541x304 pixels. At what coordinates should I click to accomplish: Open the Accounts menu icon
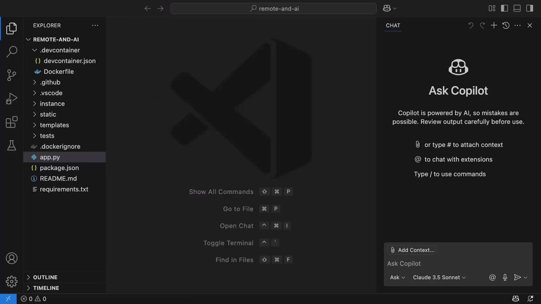click(11, 258)
